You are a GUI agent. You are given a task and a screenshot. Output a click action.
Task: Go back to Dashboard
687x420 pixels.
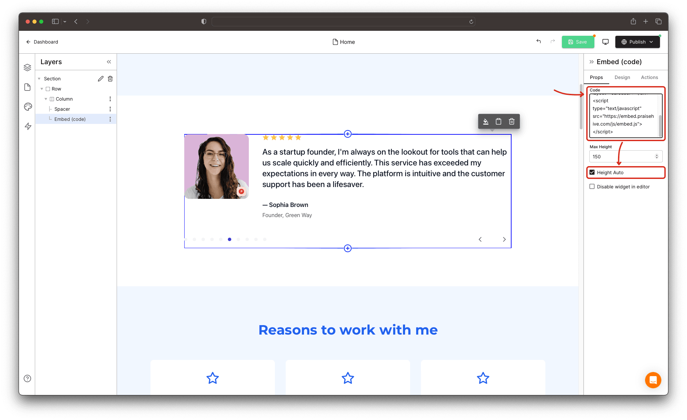pyautogui.click(x=42, y=42)
